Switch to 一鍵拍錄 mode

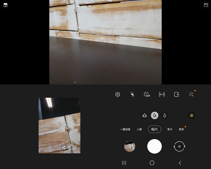point(125,129)
